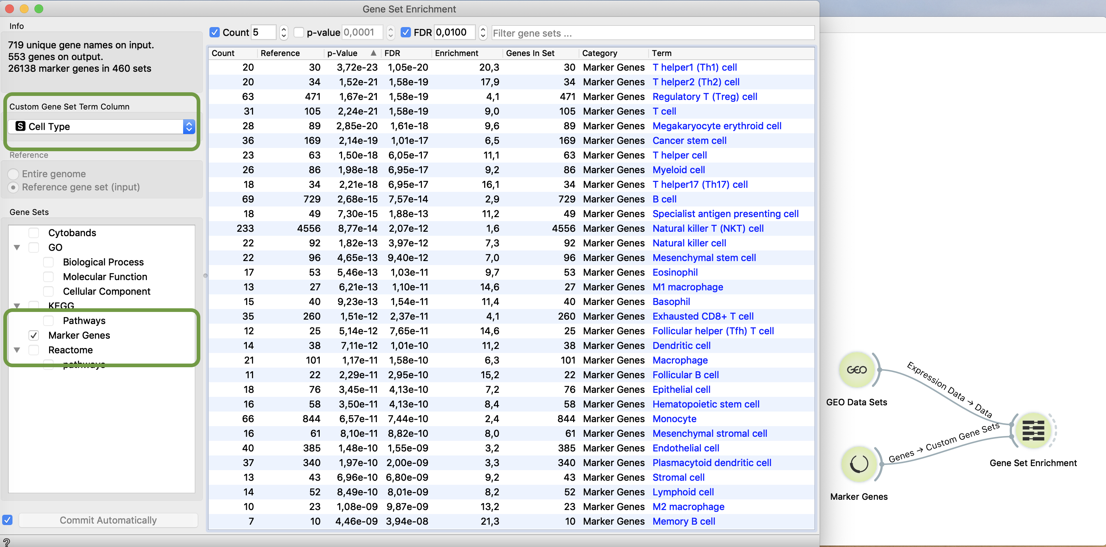Open the 'Macrophage' term link
Viewport: 1106px width, 547px height.
pos(680,360)
